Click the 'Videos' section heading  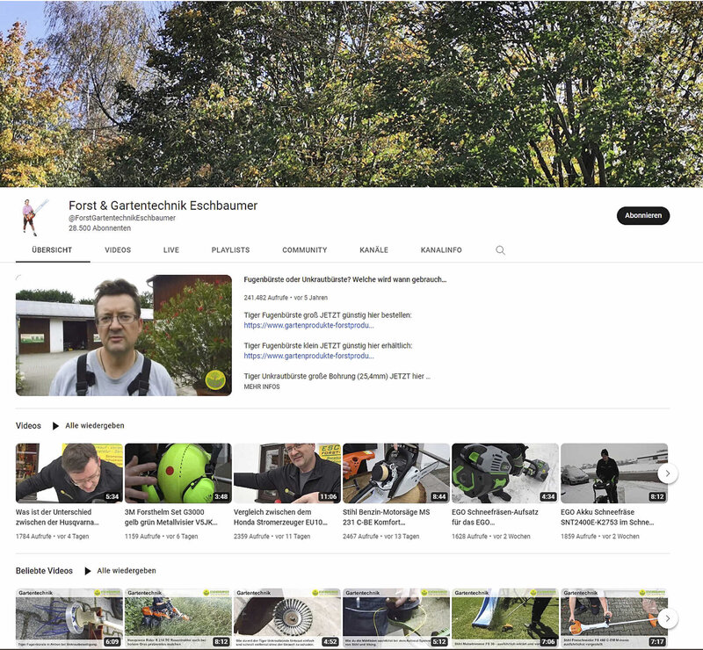28,426
